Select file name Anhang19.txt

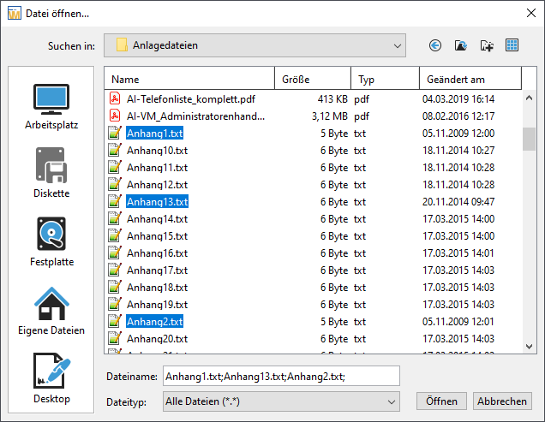coord(157,304)
